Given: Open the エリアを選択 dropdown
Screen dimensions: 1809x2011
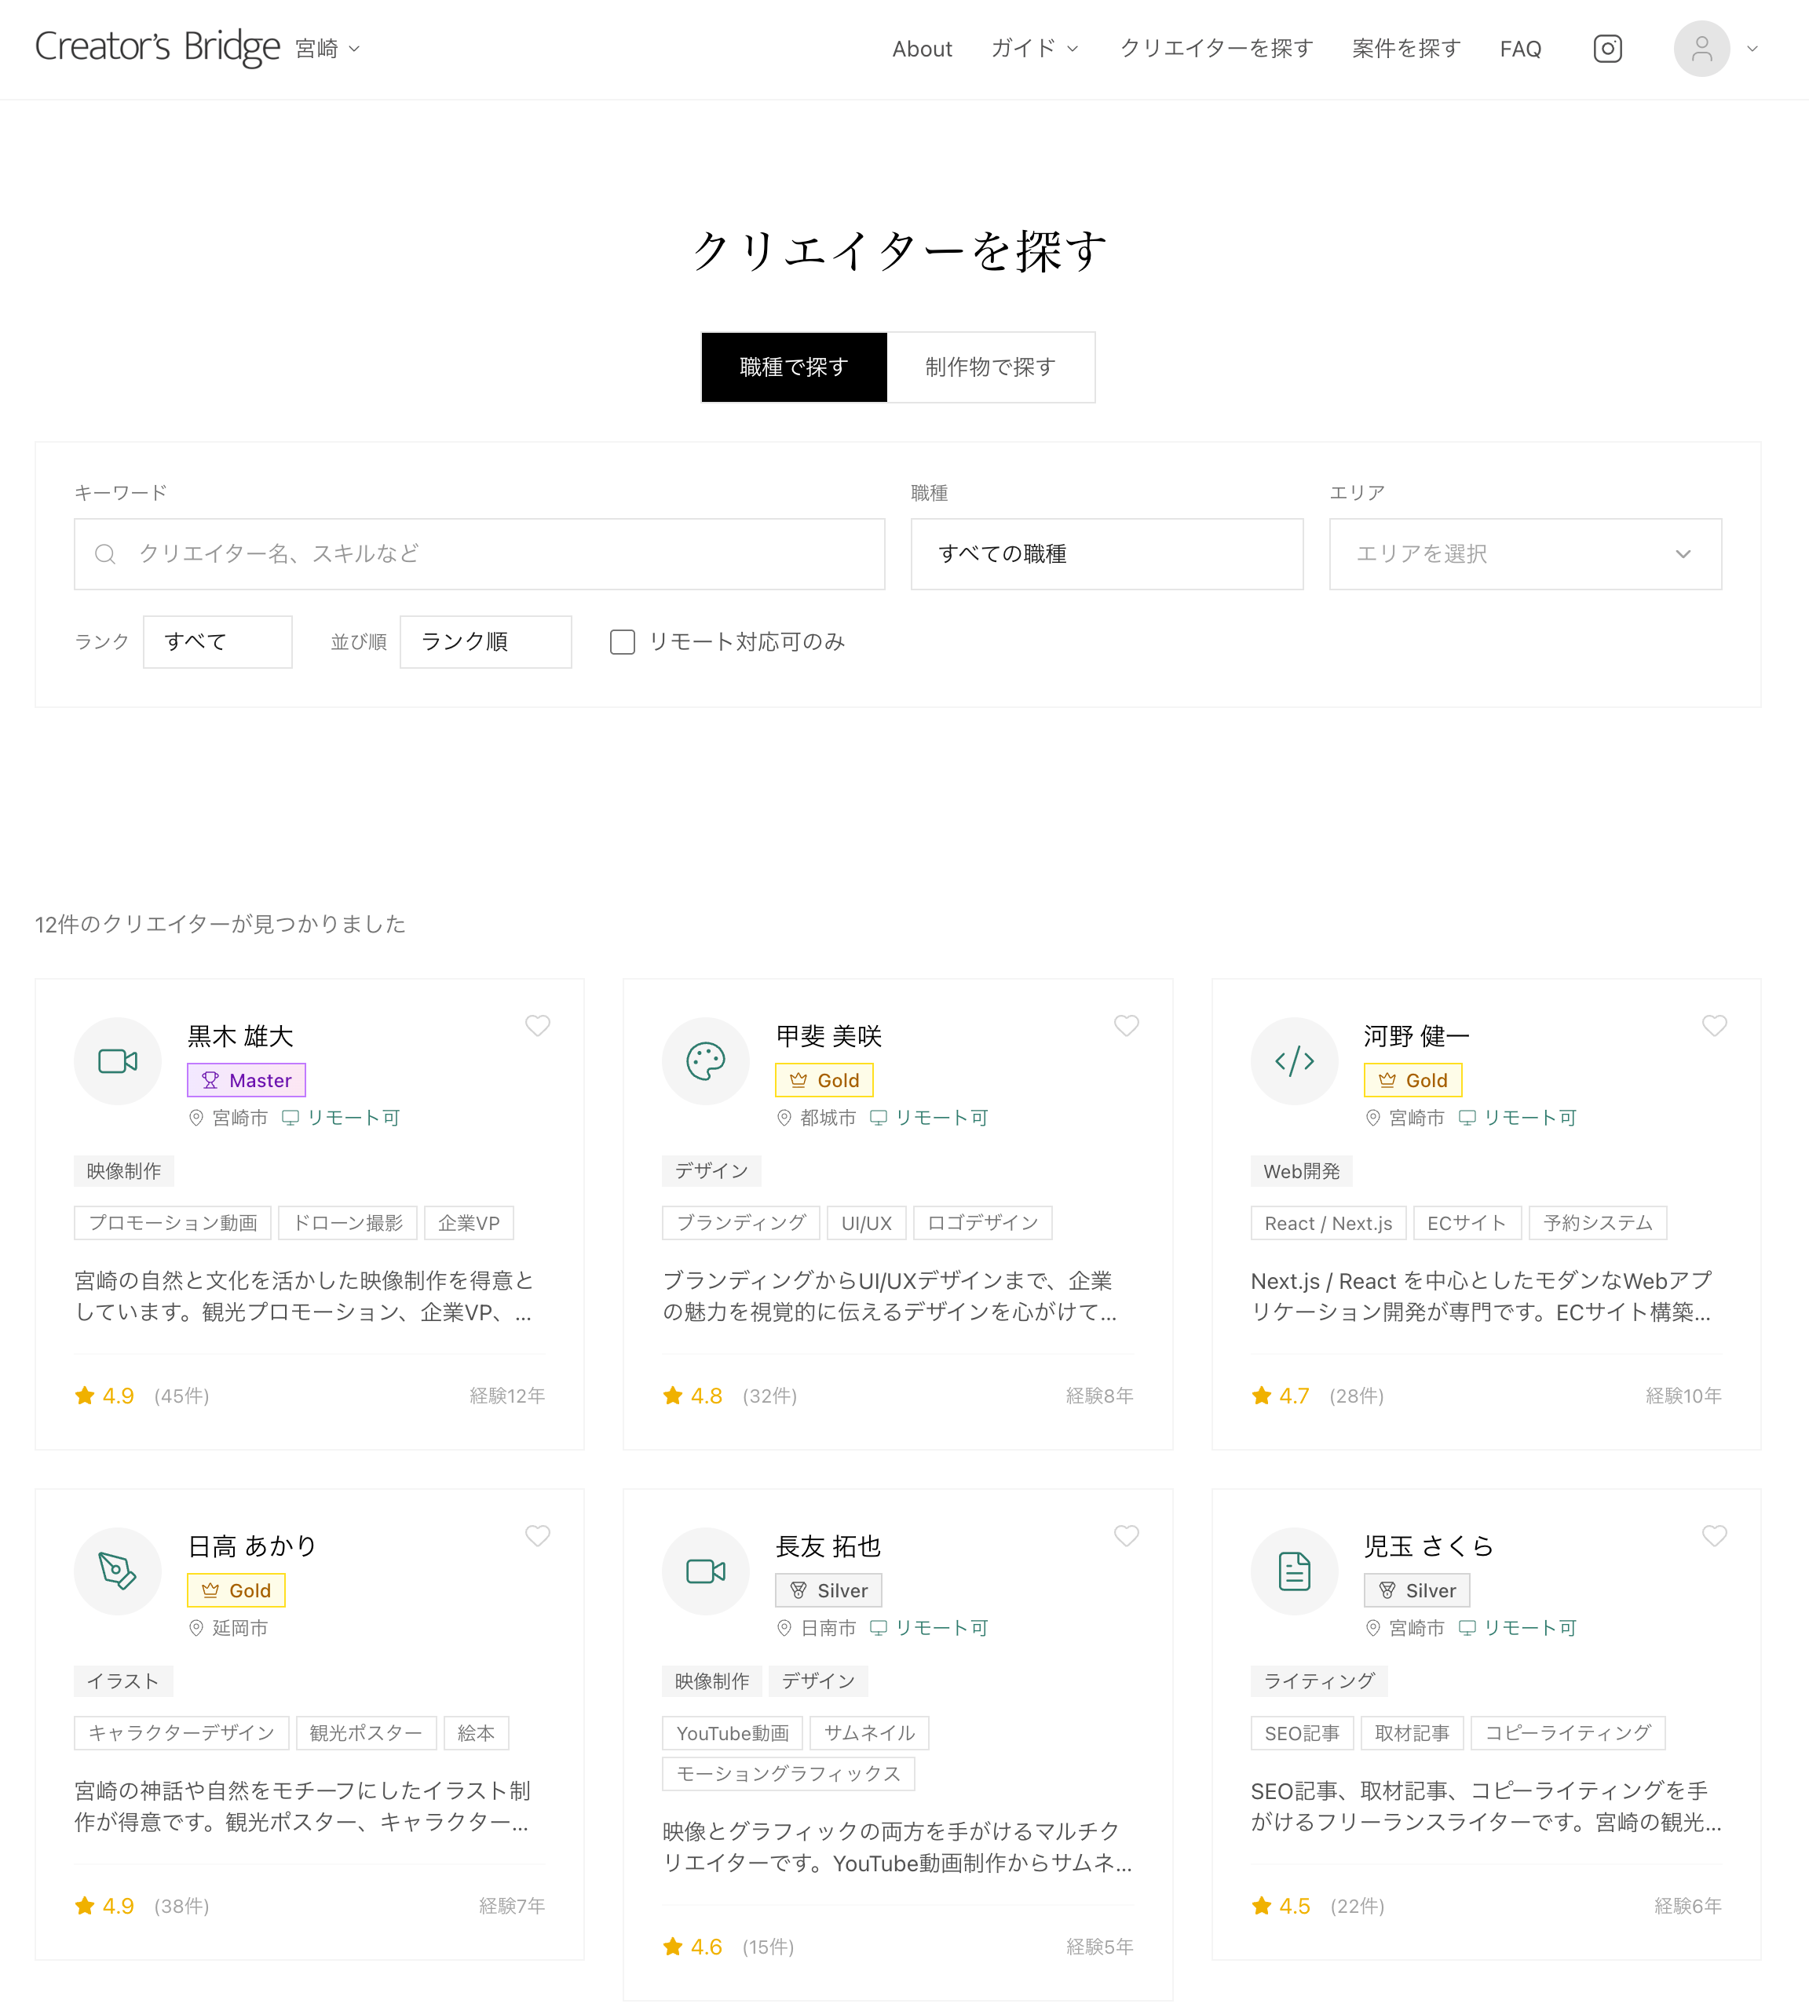Looking at the screenshot, I should click(x=1524, y=553).
